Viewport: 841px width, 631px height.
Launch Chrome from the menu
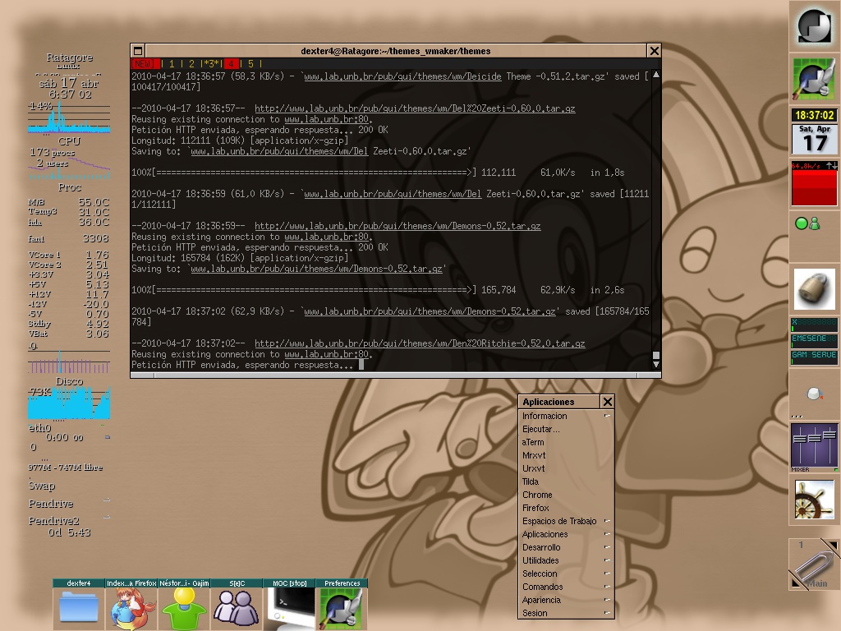pyautogui.click(x=566, y=495)
